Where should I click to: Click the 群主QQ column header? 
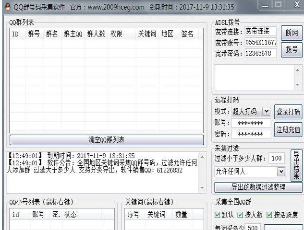(x=73, y=34)
